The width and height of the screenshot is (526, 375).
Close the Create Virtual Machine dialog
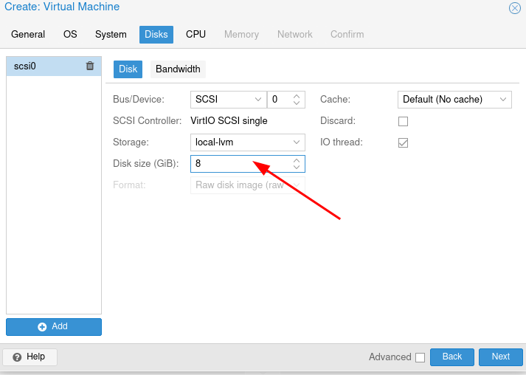514,8
